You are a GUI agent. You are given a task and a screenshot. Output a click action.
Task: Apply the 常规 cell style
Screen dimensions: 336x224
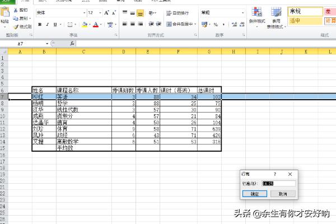(x=305, y=12)
